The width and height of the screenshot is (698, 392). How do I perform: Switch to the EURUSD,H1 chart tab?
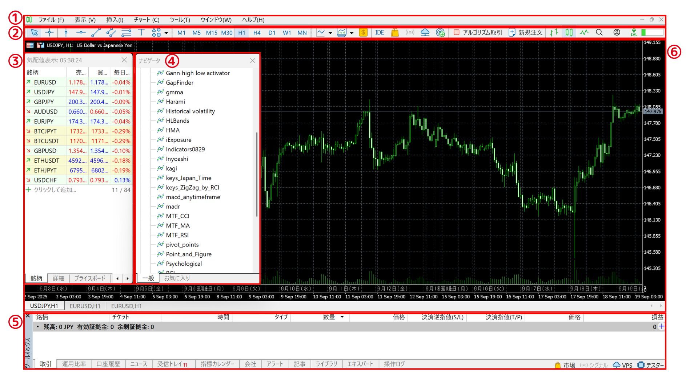tap(85, 306)
